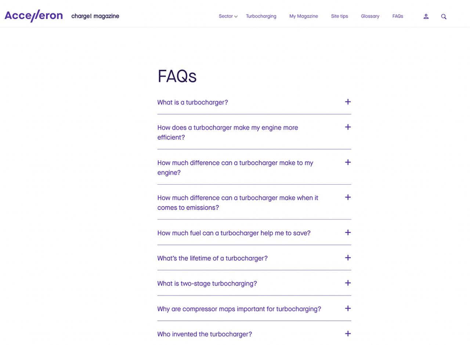The image size is (470, 345).
Task: Open the Sector dropdown menu
Action: pos(228,16)
